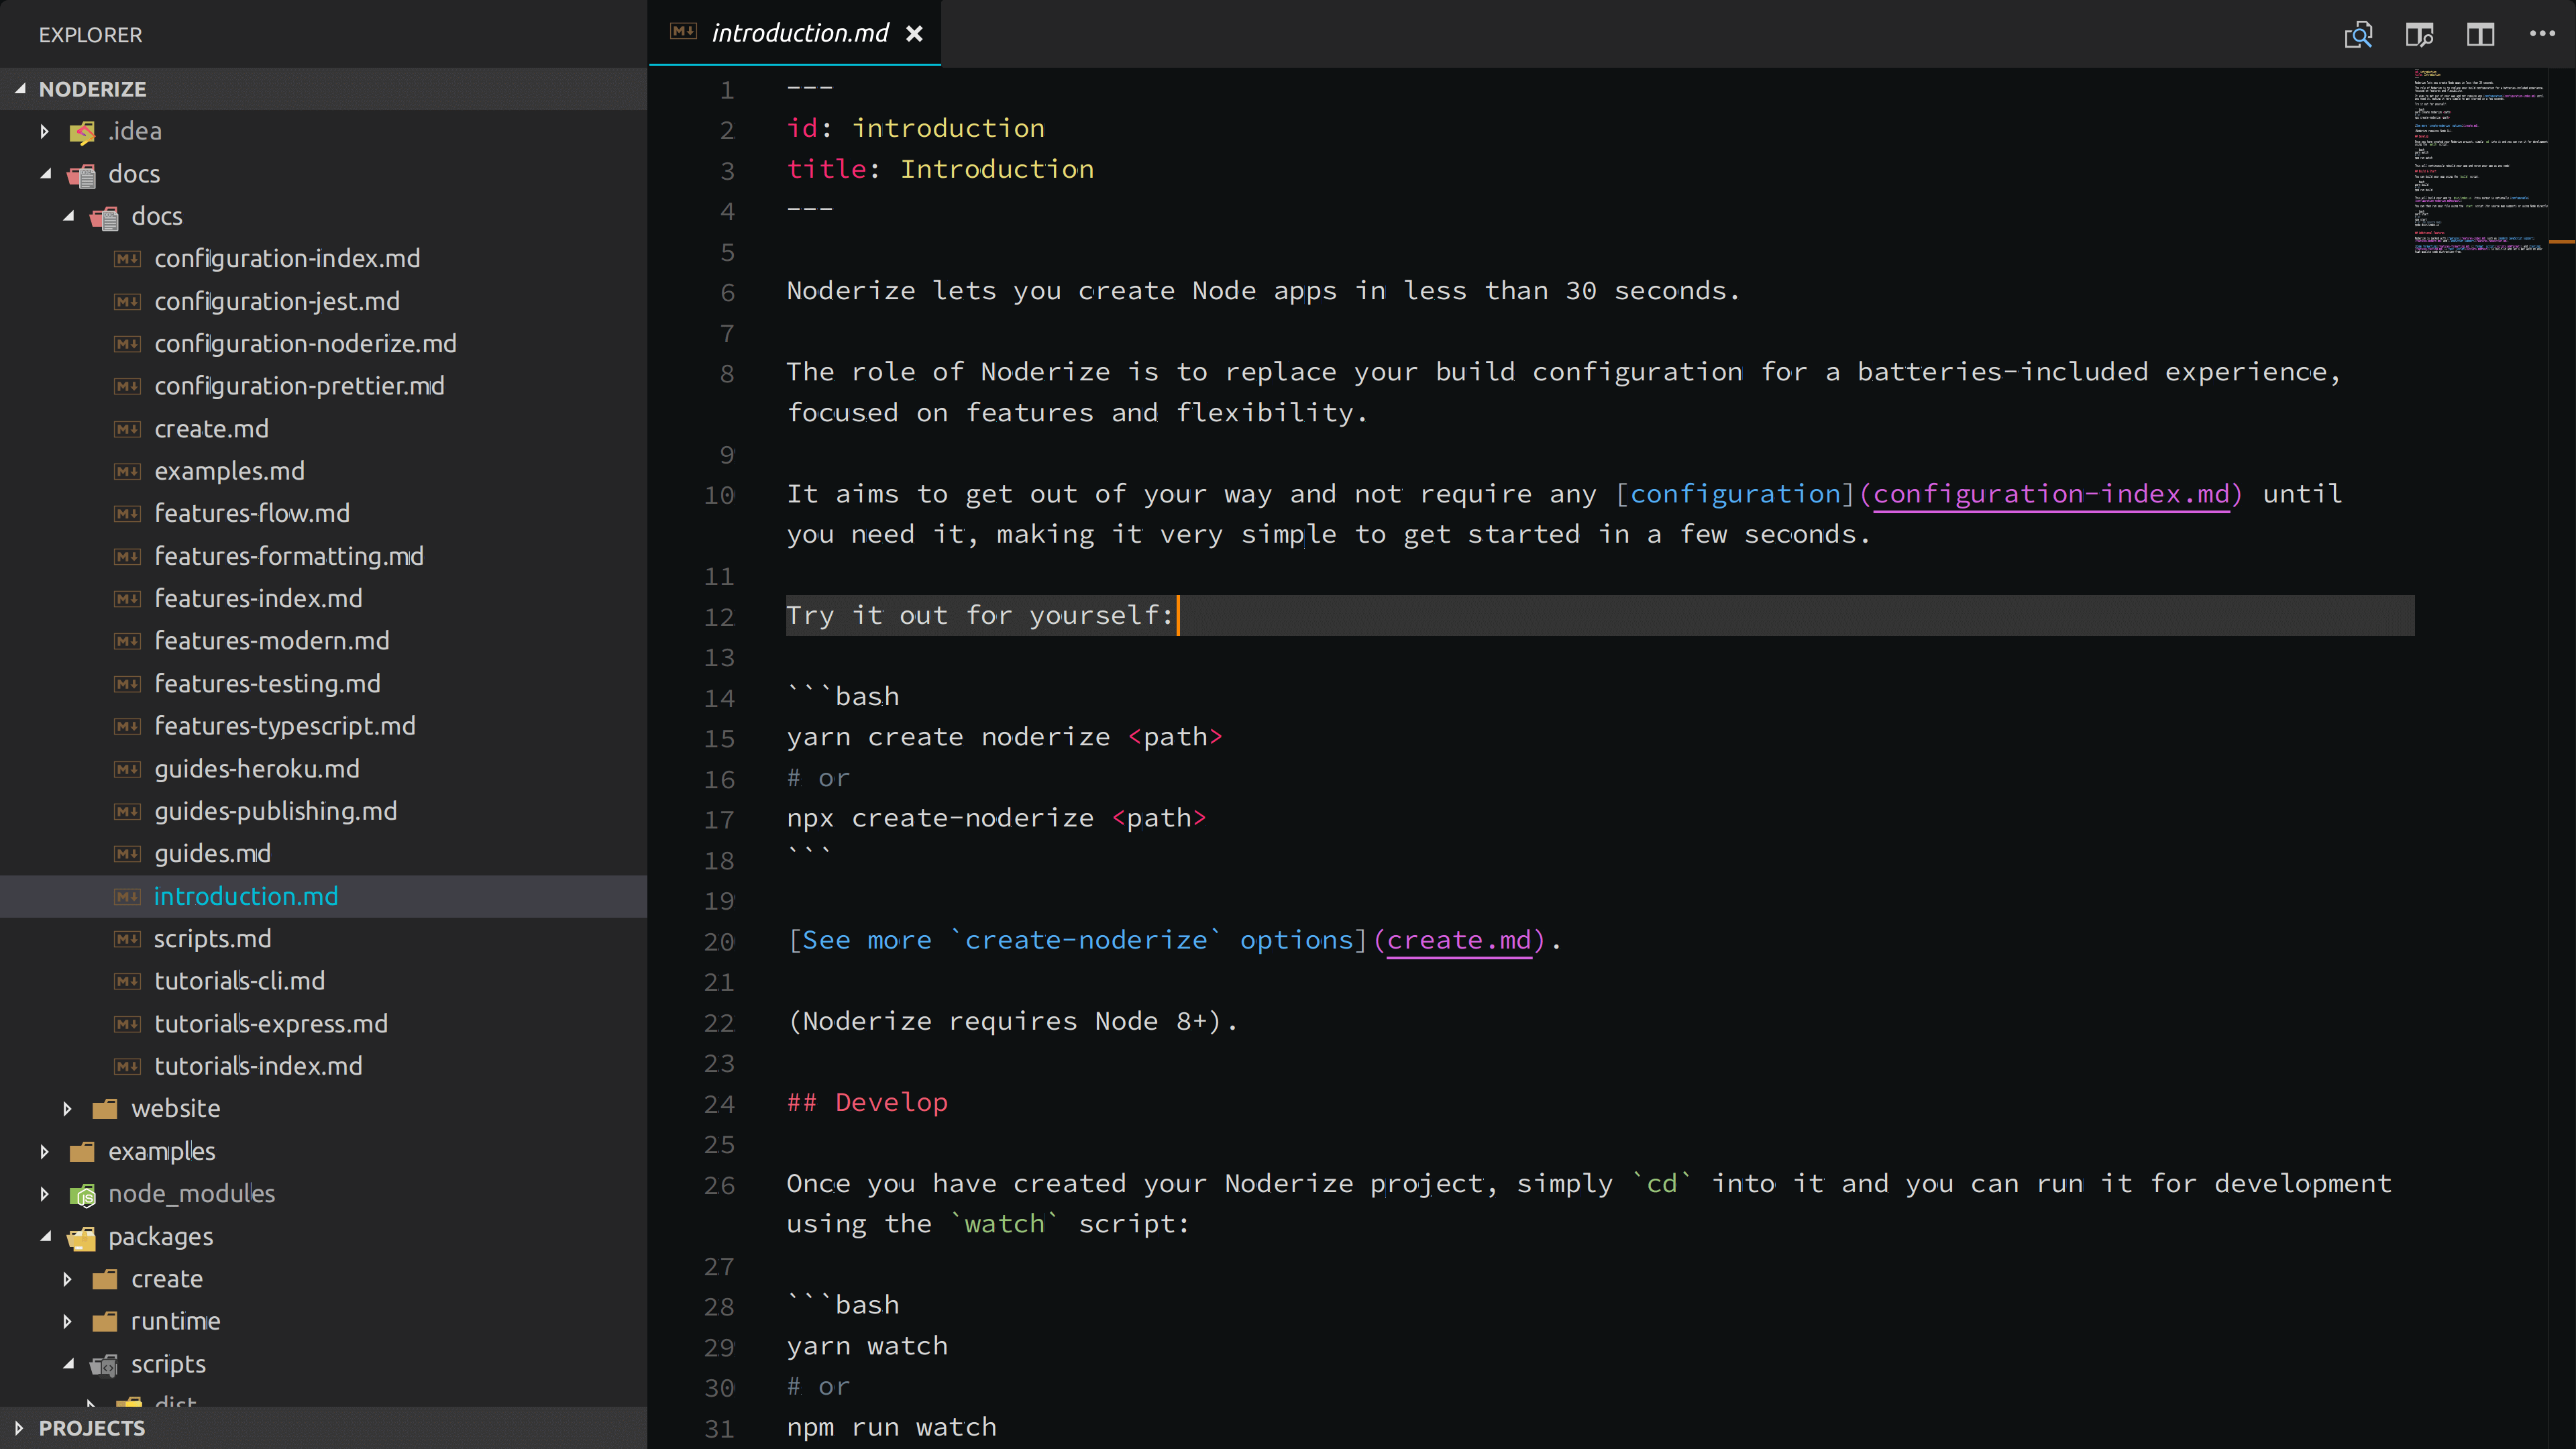Expand the examples folder arrow
The height and width of the screenshot is (1449, 2576).
point(45,1151)
